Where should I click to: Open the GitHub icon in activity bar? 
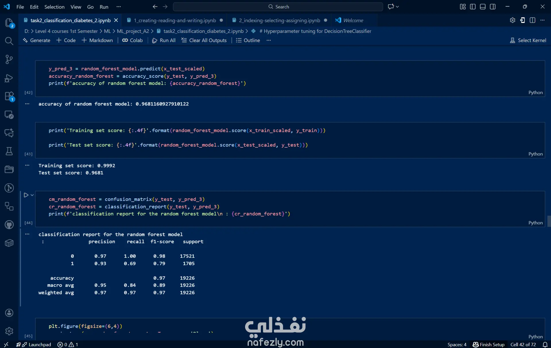pos(9,225)
